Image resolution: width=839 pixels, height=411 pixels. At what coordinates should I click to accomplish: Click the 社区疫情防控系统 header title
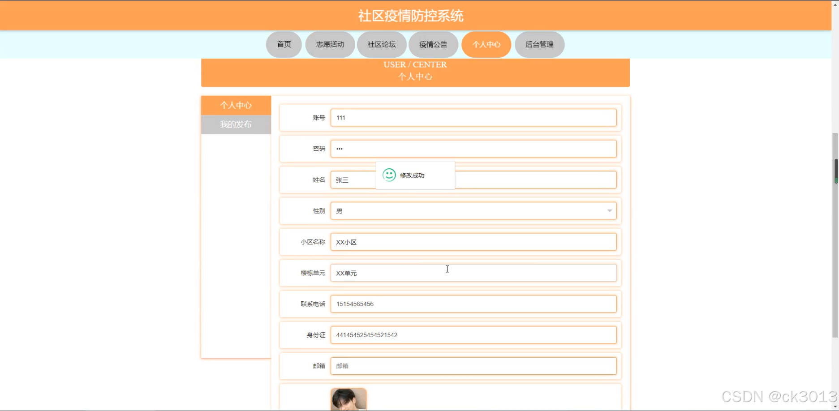(x=411, y=16)
